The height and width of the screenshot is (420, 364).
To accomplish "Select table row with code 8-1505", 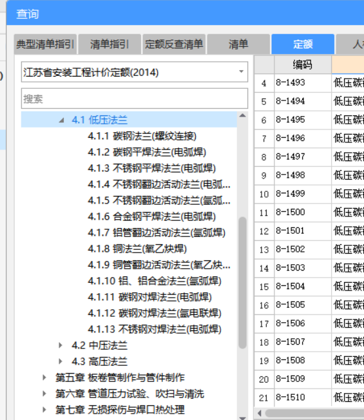I will [309, 305].
